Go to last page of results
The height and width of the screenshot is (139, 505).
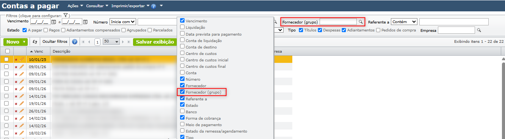pyautogui.click(x=129, y=42)
